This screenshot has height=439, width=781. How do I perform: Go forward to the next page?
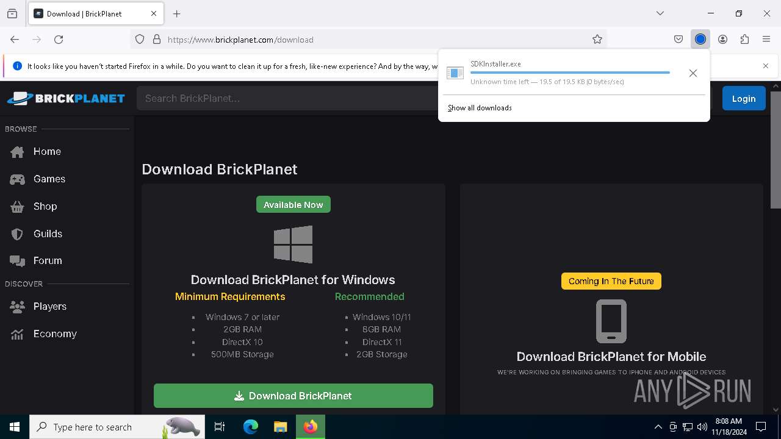pyautogui.click(x=37, y=39)
